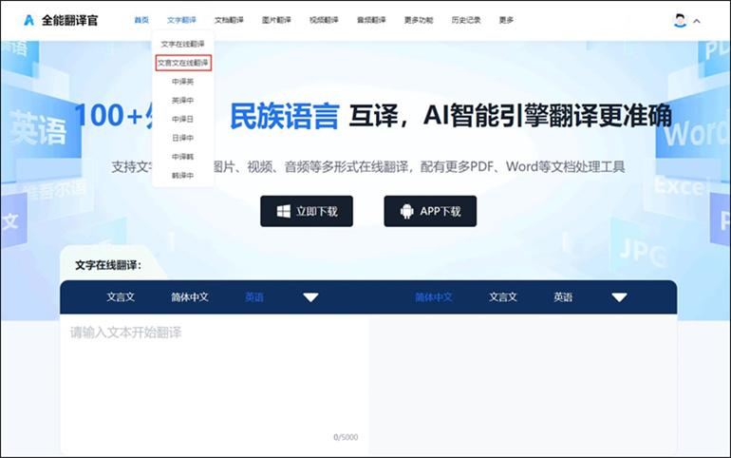Open the 历史记录 nav item
The height and width of the screenshot is (458, 731).
coord(466,20)
